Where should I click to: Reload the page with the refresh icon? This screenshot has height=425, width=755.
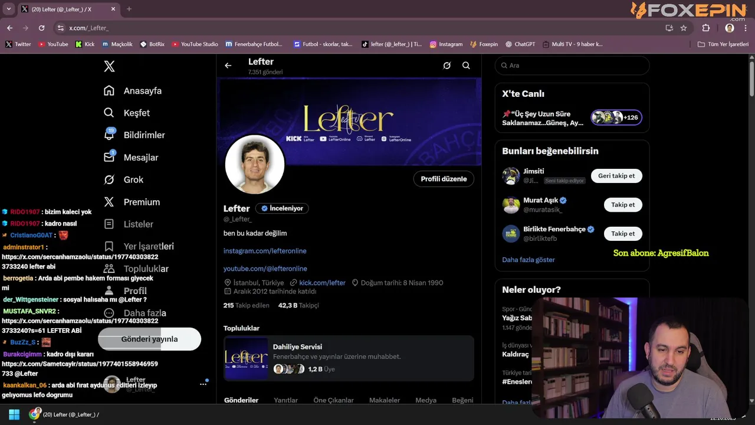pyautogui.click(x=41, y=28)
